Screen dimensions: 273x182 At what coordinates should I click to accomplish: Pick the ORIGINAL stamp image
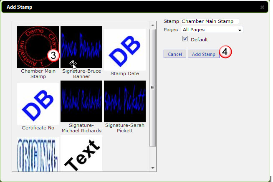pyautogui.click(x=38, y=155)
